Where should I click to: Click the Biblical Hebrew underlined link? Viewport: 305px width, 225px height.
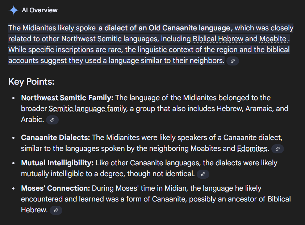[218, 39]
